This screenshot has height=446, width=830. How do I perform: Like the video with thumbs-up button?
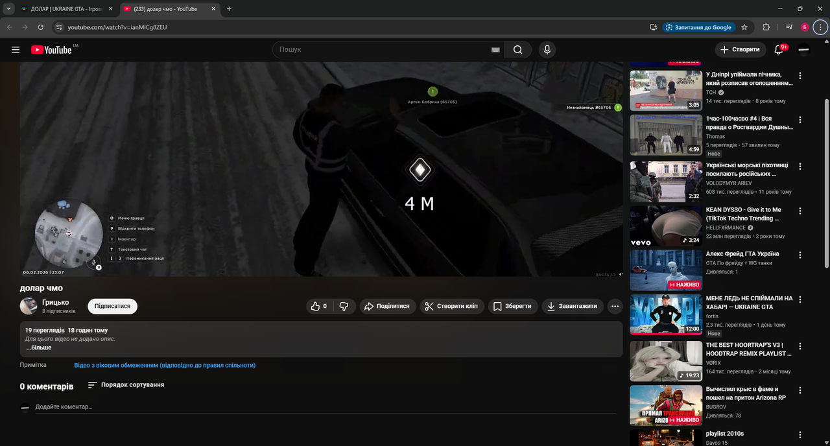point(320,306)
